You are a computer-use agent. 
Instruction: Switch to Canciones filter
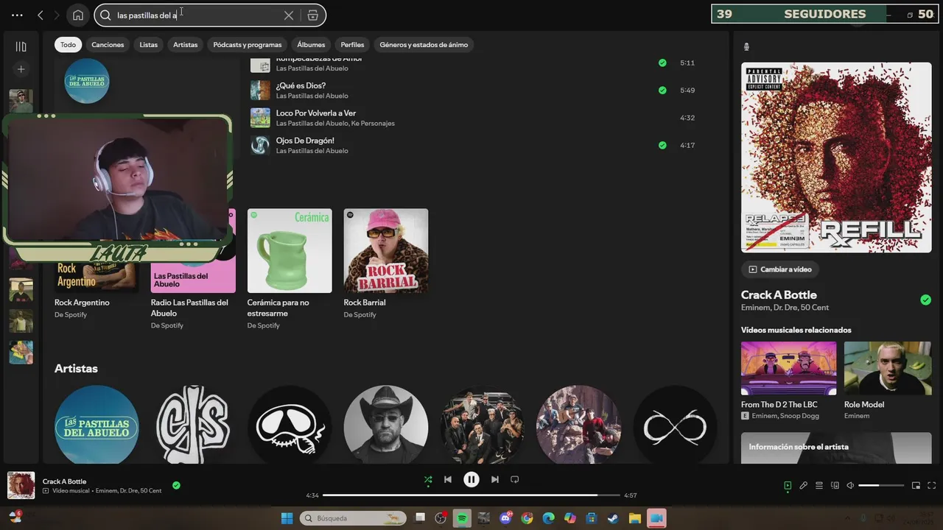coord(108,45)
